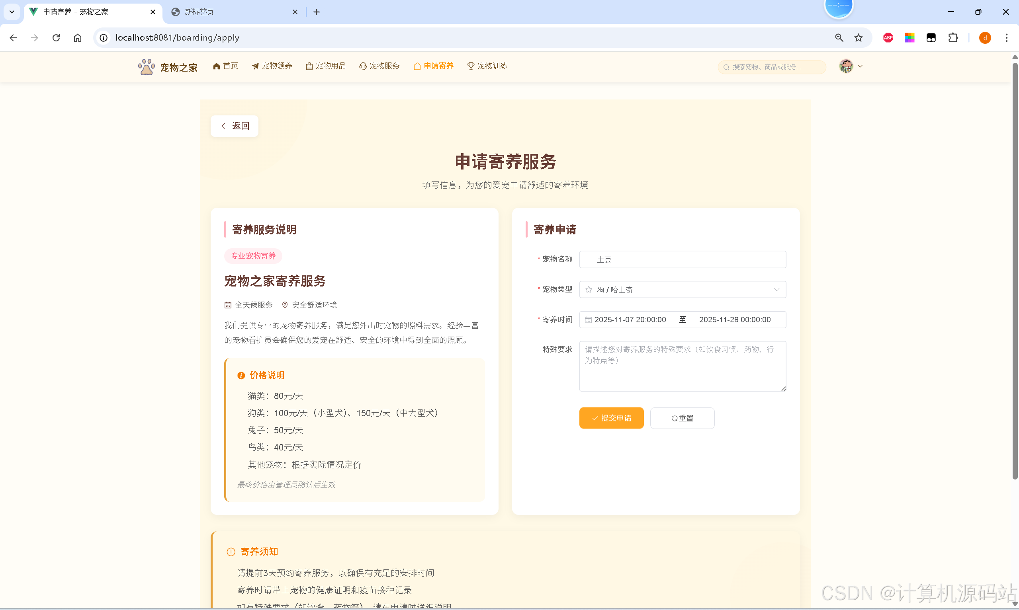Open the 宠物领养 nav item
This screenshot has width=1019, height=610.
tap(272, 66)
